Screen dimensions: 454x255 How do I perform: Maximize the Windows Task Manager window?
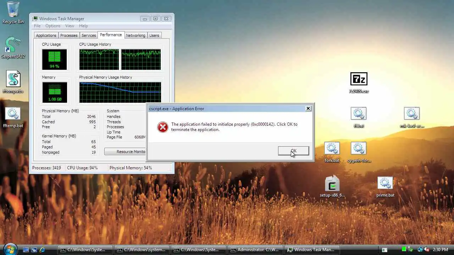(155, 19)
